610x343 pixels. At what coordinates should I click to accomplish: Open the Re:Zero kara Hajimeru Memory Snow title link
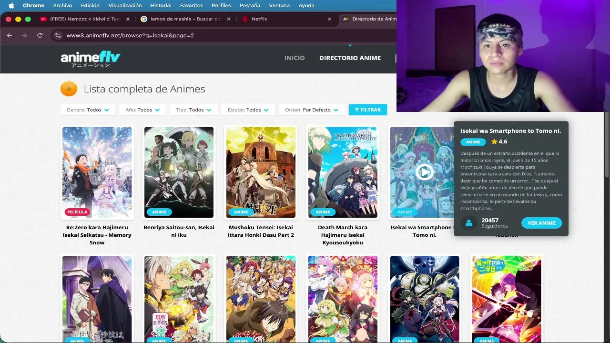(97, 235)
